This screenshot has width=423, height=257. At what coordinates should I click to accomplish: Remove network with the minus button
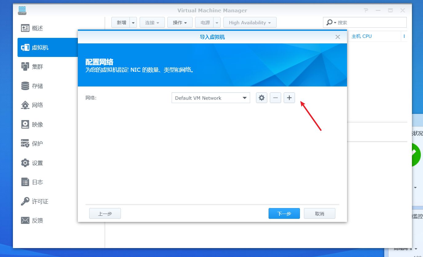[275, 98]
